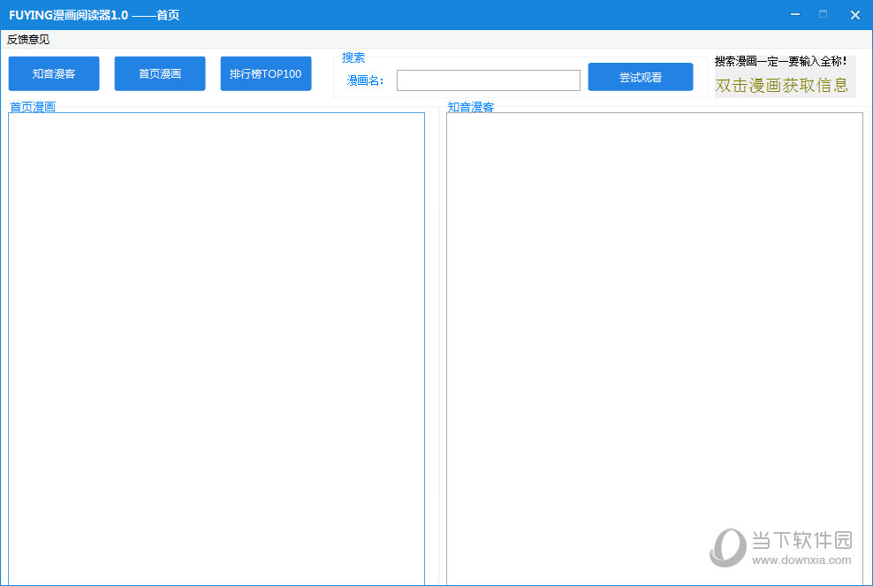The image size is (873, 586).
Task: Maximize the FUYING reader window
Action: 824,15
